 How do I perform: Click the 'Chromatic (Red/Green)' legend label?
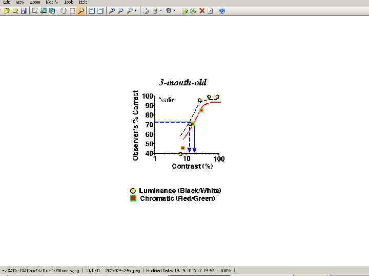tap(177, 198)
